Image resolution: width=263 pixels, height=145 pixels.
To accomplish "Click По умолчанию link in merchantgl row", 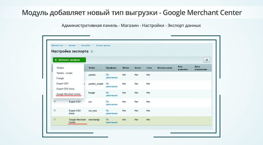I will (x=112, y=121).
